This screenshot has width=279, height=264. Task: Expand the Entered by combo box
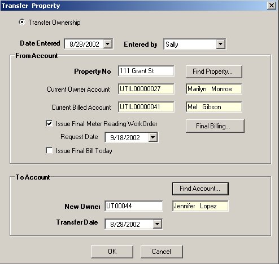(220, 44)
